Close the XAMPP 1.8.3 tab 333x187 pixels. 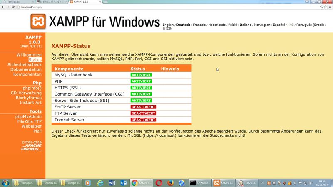100,2
